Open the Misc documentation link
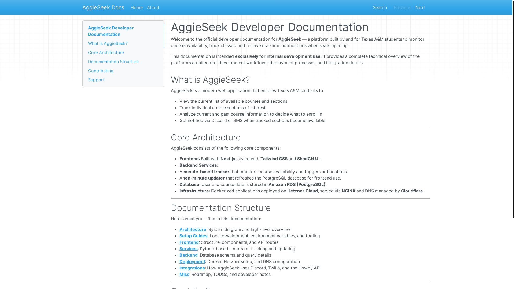 [x=184, y=274]
